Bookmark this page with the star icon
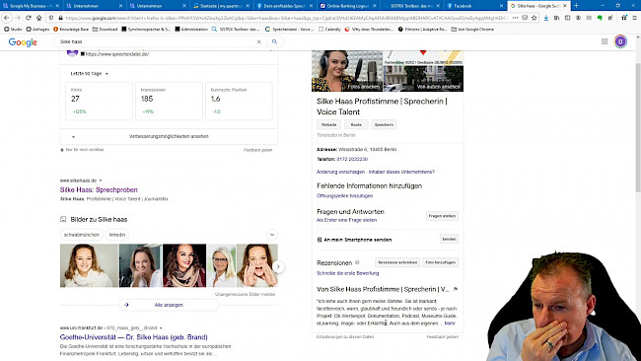This screenshot has width=641, height=361. 534,18
